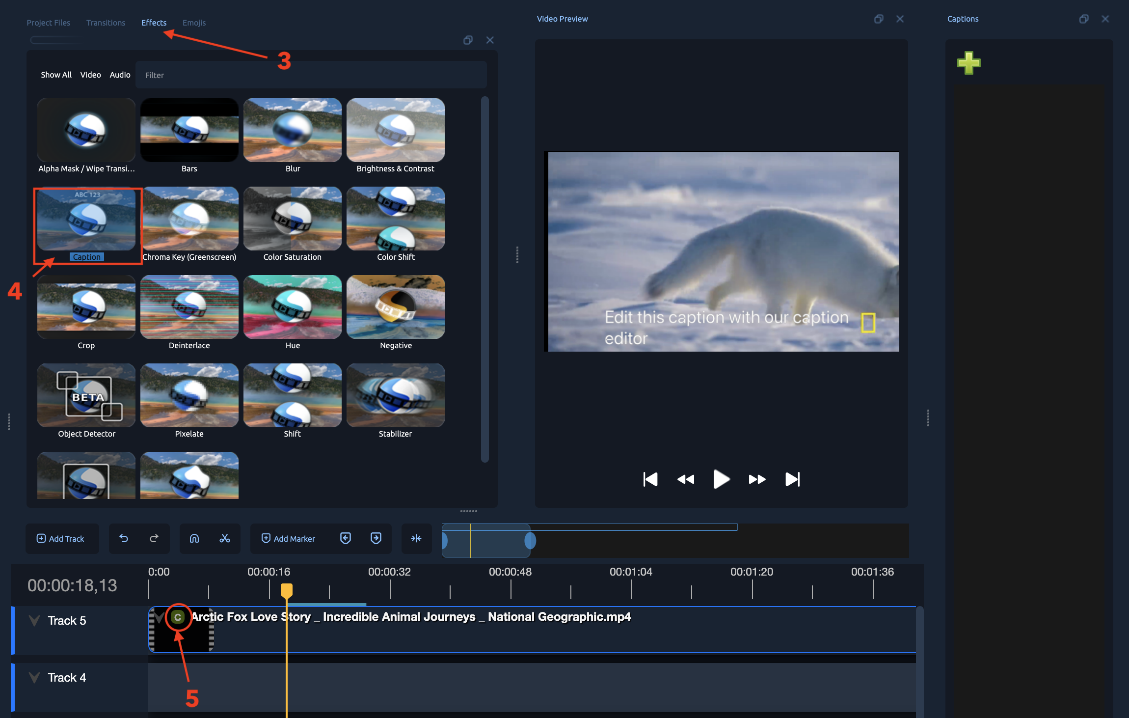Jump to next marker icon
This screenshot has width=1129, height=718.
tap(376, 538)
